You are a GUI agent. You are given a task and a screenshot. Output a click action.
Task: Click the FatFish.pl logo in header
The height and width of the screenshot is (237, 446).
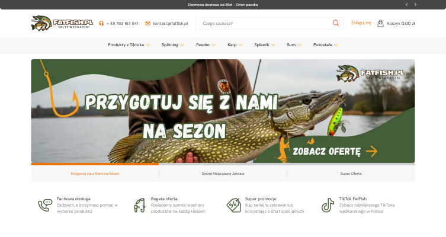62,23
